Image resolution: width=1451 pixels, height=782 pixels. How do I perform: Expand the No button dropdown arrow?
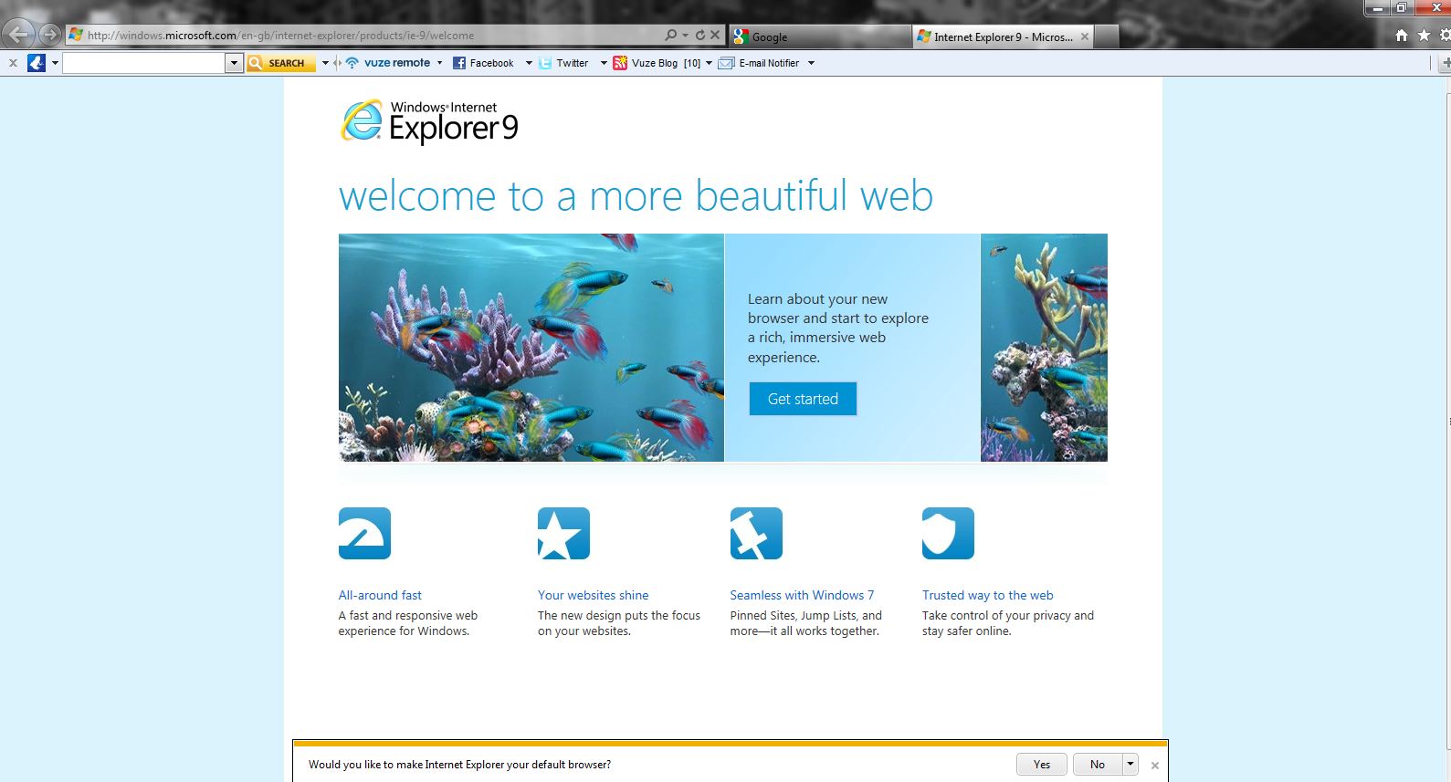coord(1130,764)
